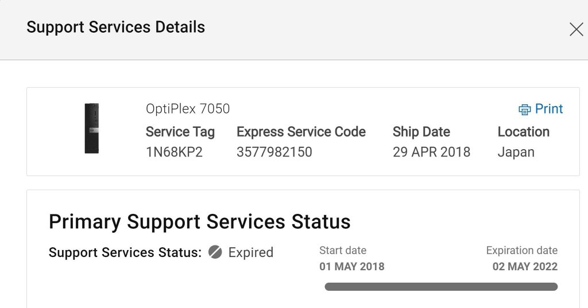Click the Primary Support Services Status heading
Viewport: 588px width, 308px height.
[x=199, y=221]
